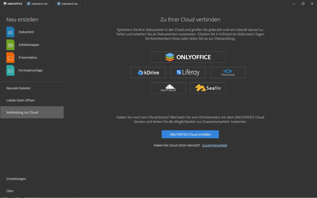Choose the ownCloud cloud provider
The image size is (317, 198).
(168, 88)
